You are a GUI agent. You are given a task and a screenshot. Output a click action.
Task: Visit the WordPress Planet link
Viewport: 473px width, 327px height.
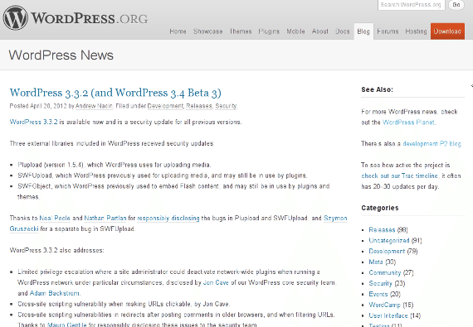click(408, 123)
